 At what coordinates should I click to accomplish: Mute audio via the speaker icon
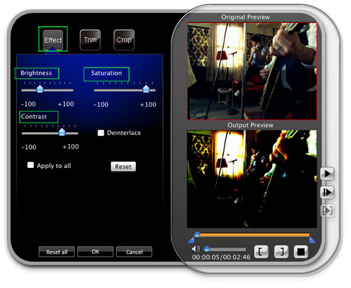[196, 249]
